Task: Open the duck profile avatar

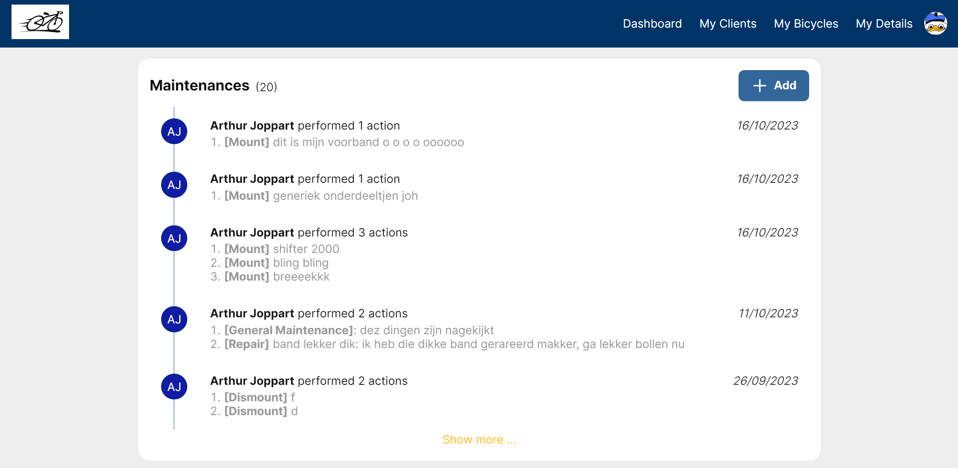Action: tap(936, 23)
